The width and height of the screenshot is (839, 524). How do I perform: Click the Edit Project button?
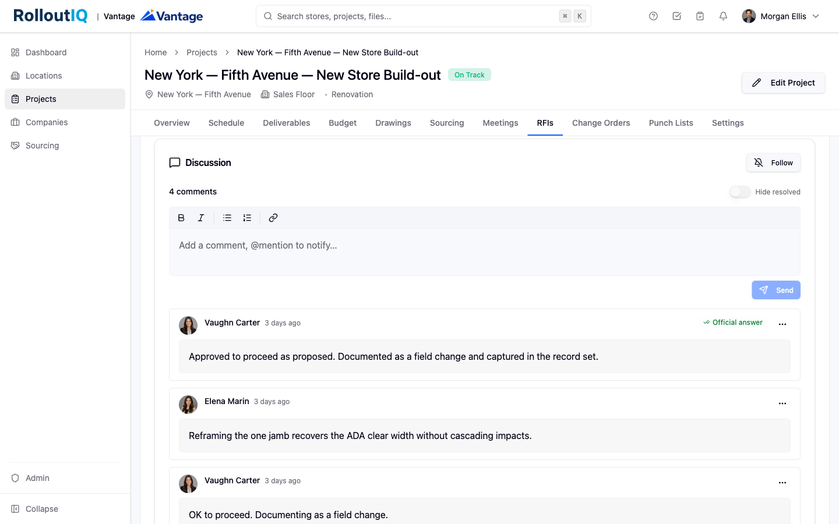[x=783, y=83]
